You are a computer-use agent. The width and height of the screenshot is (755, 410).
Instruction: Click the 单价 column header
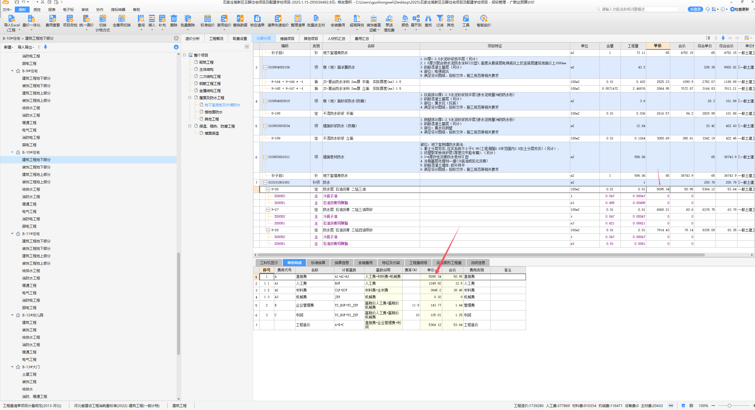point(658,46)
